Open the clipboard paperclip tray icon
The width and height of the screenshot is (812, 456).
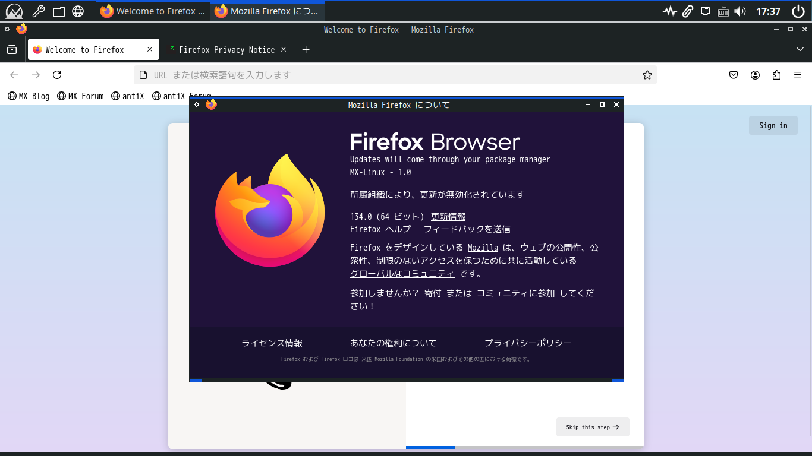[x=688, y=11]
